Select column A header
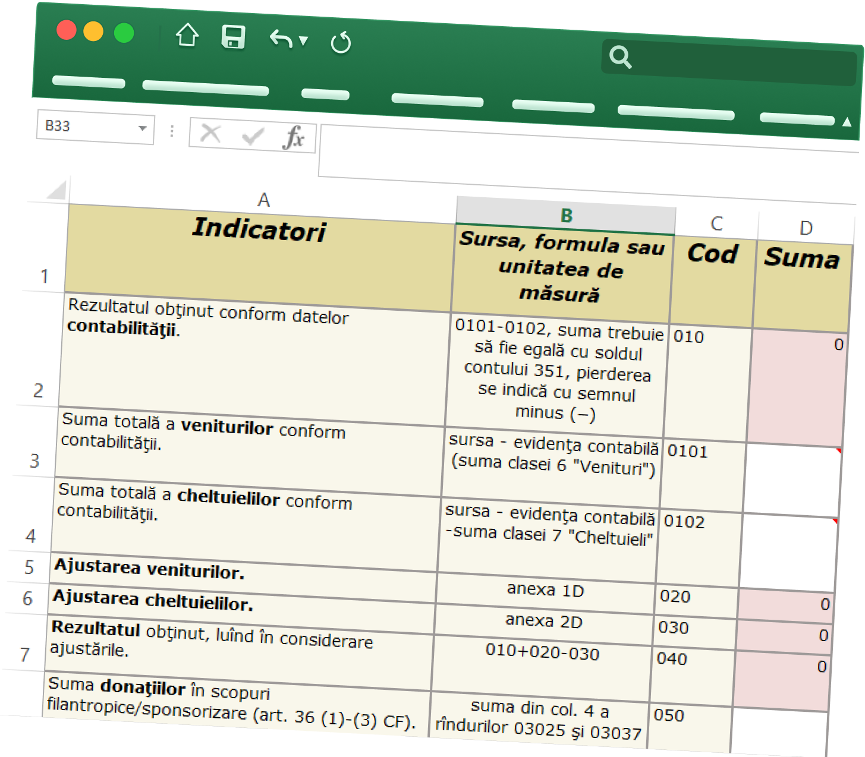 click(x=263, y=200)
